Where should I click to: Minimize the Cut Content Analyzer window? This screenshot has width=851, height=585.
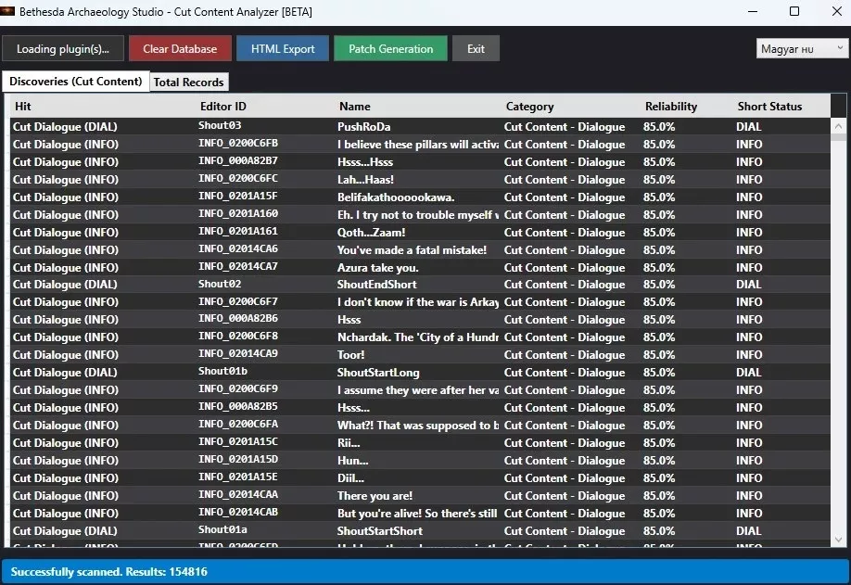(x=753, y=11)
